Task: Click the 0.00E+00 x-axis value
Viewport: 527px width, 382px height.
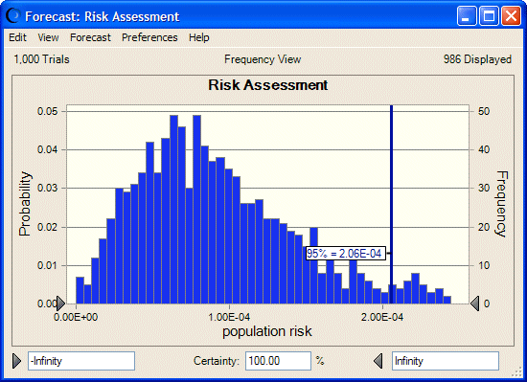Action: [x=76, y=317]
